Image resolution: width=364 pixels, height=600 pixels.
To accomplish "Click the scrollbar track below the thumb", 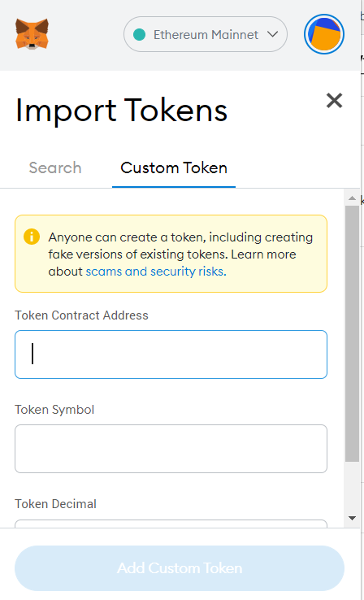I will tap(352, 486).
